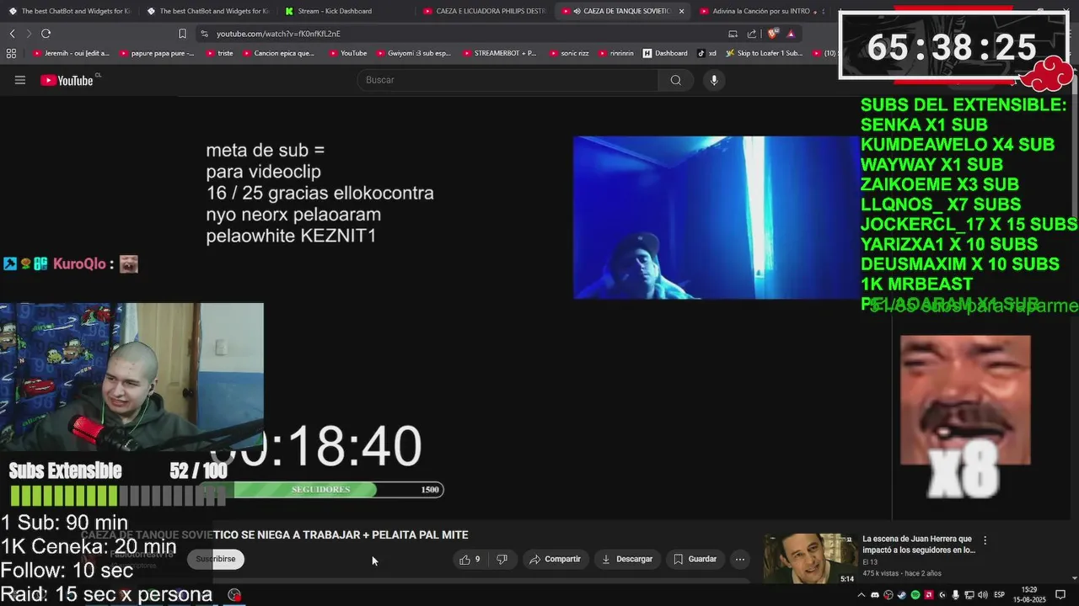Reload the YouTube page

click(x=46, y=34)
